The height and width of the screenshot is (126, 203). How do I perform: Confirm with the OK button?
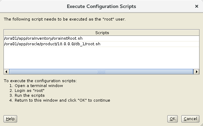click(x=173, y=119)
